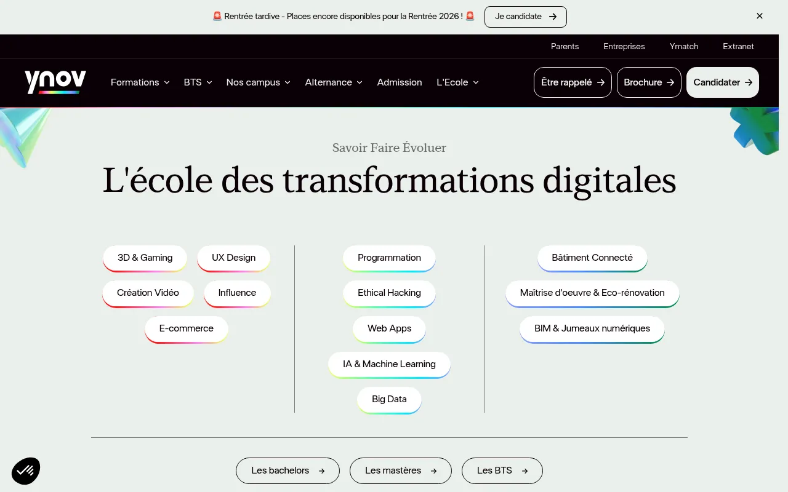View Les mastères
Screen dimensions: 788x492
point(401,471)
